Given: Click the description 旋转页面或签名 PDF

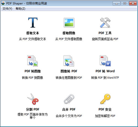Looking at the screenshot, I should tap(105, 39).
